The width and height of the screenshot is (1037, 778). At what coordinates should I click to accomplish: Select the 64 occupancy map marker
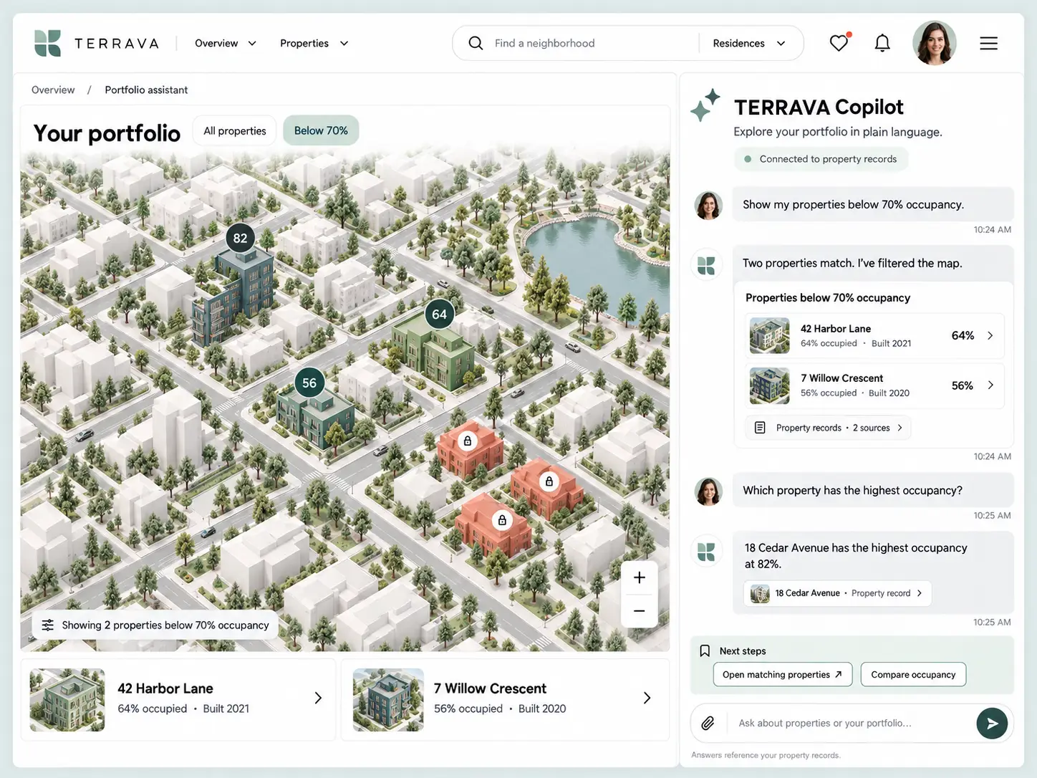(x=439, y=314)
